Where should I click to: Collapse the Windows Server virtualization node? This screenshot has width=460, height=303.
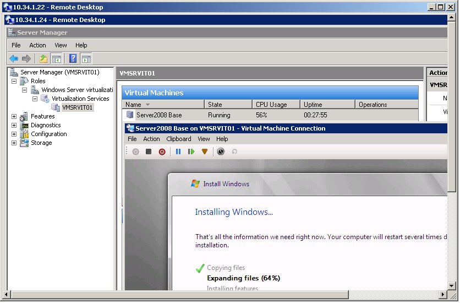[x=24, y=90]
